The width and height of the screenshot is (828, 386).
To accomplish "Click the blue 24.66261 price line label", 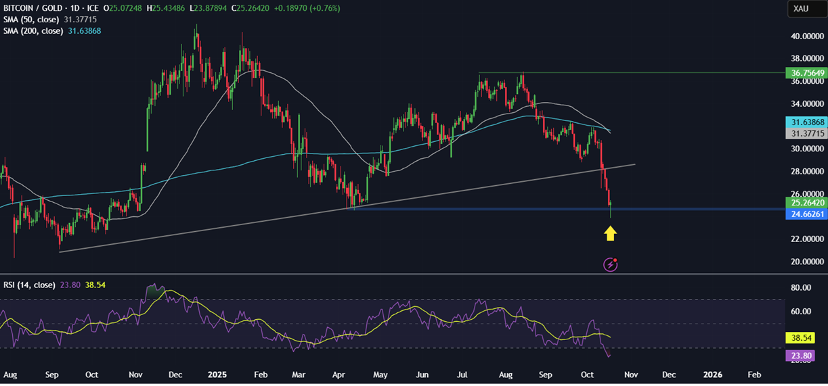I will coord(805,214).
